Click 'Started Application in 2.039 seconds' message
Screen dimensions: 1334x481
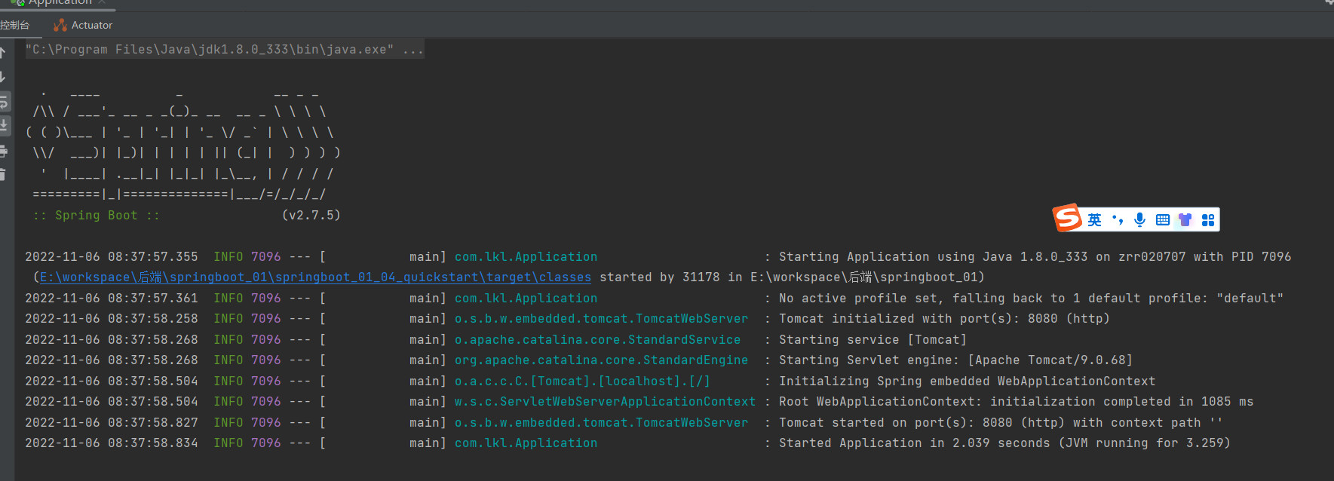[x=1004, y=443]
